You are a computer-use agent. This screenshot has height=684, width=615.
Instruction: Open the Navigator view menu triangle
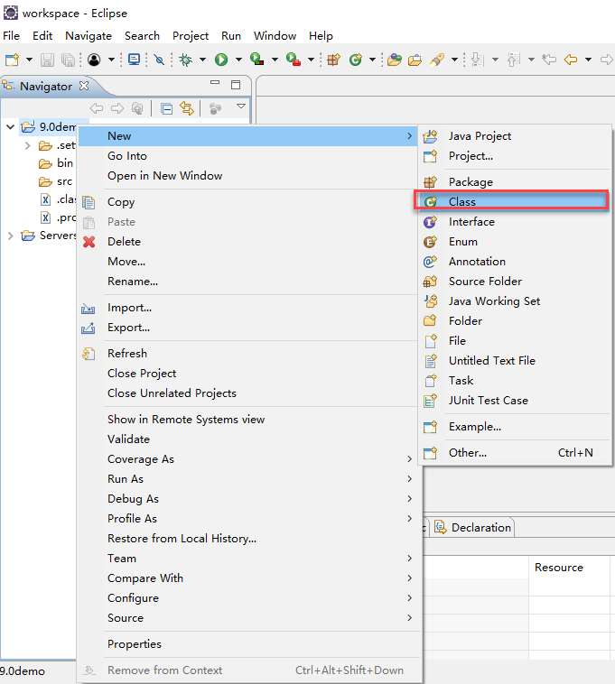[x=241, y=107]
